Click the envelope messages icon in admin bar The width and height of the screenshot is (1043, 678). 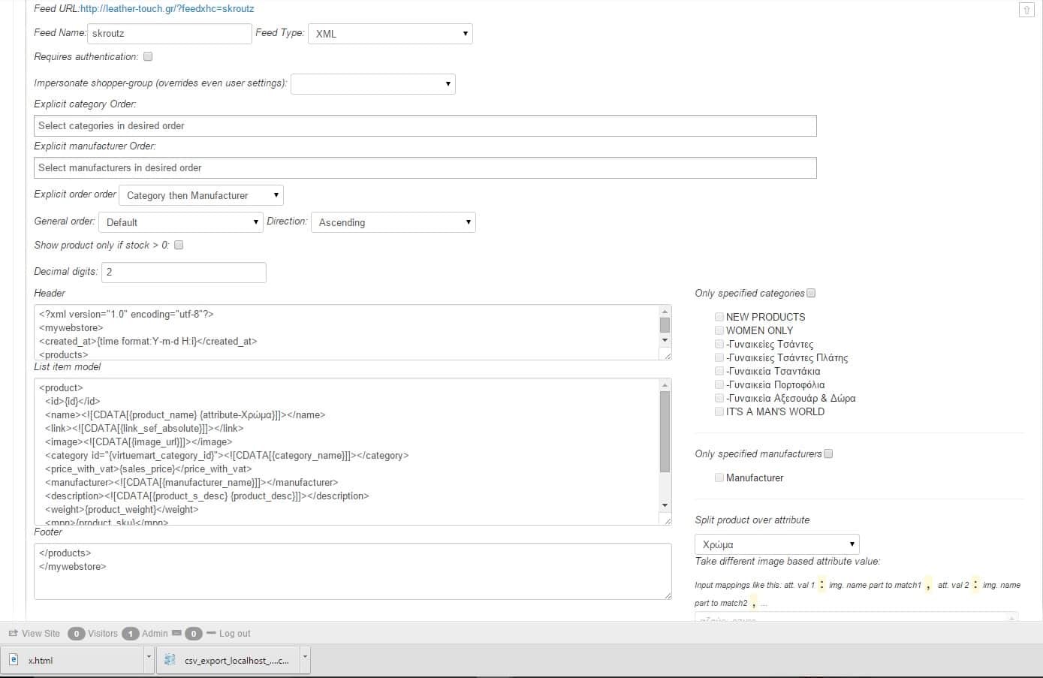175,633
